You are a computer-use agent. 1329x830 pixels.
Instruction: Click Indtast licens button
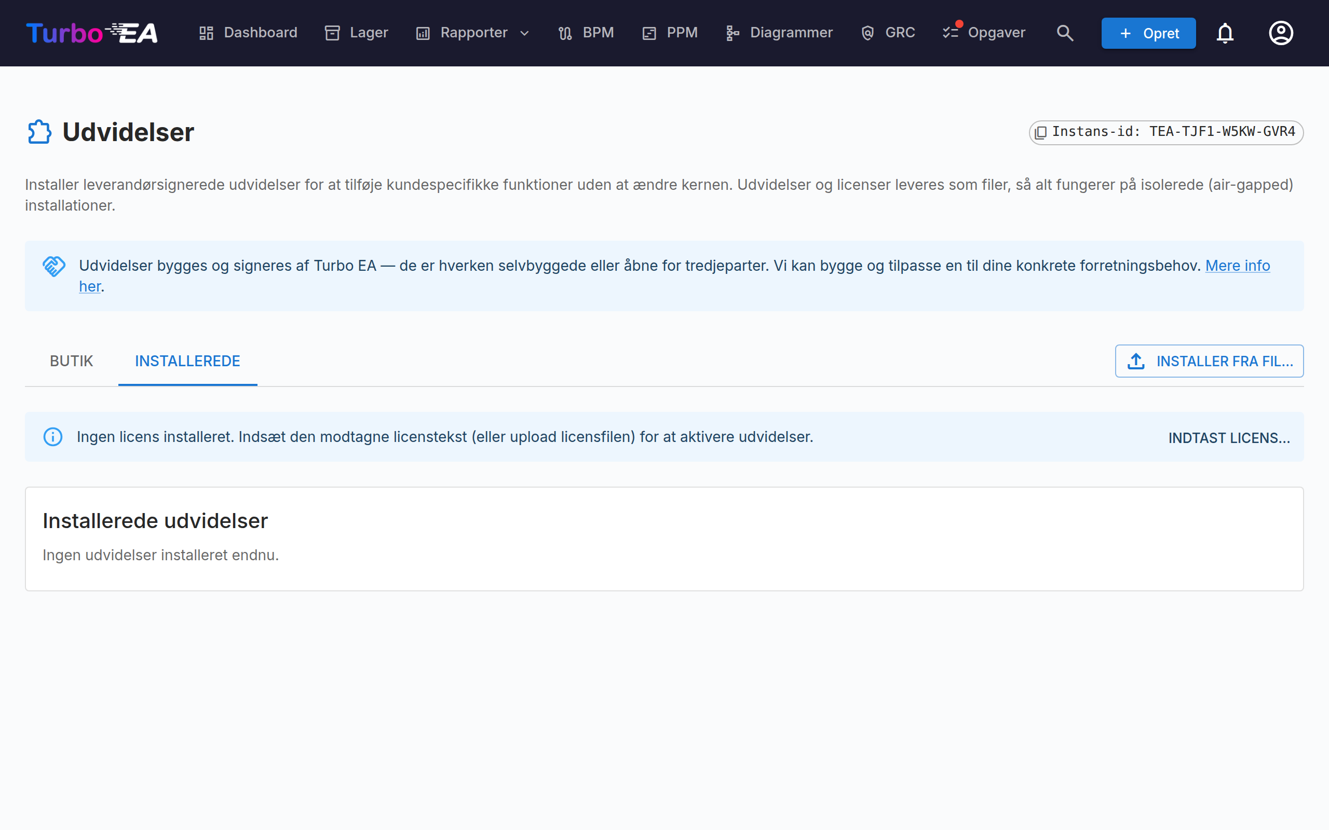coord(1229,438)
